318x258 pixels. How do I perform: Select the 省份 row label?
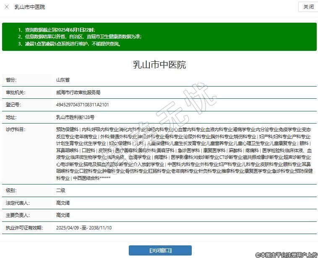pos(11,80)
